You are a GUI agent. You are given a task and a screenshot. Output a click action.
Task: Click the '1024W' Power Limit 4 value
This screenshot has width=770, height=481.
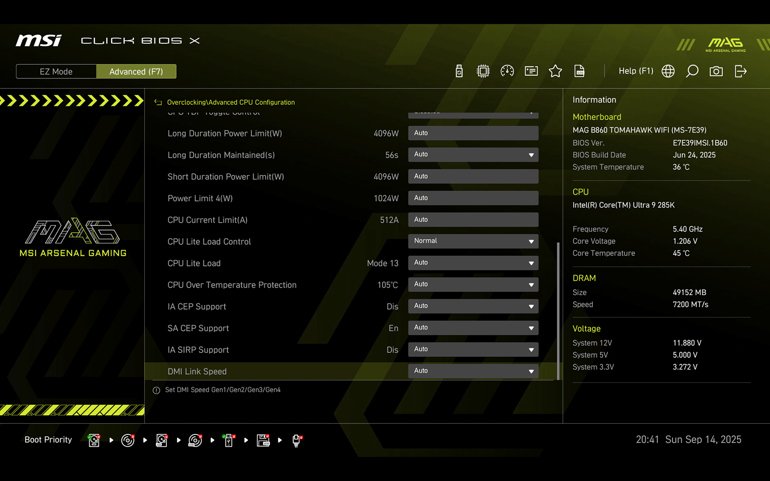[x=386, y=199]
